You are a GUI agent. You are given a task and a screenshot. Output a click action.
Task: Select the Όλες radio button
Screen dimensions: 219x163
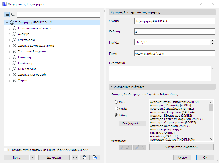pos(116,102)
